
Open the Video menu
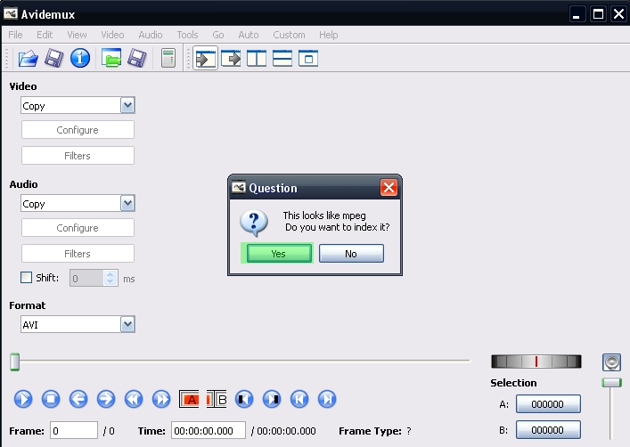112,35
